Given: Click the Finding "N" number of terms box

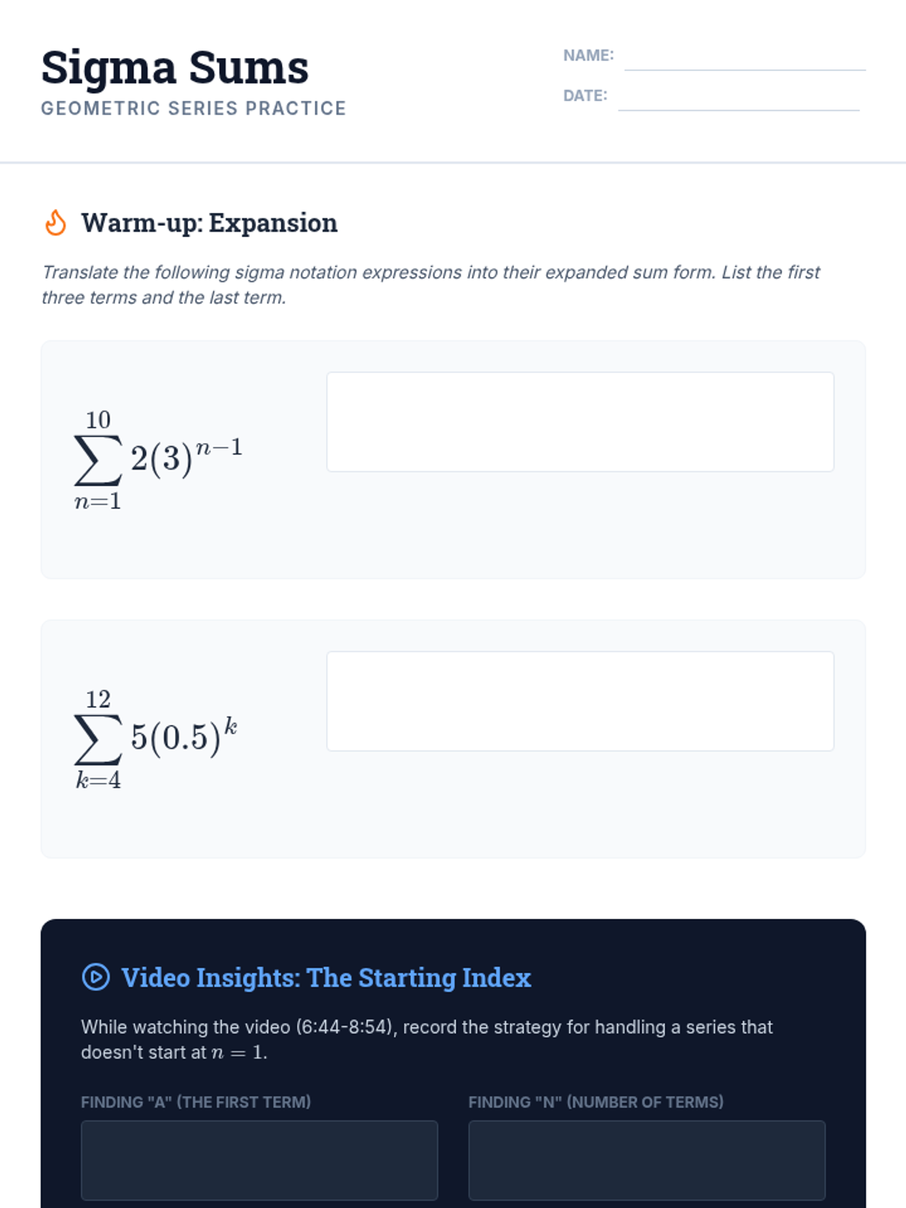Looking at the screenshot, I should click(x=646, y=1160).
